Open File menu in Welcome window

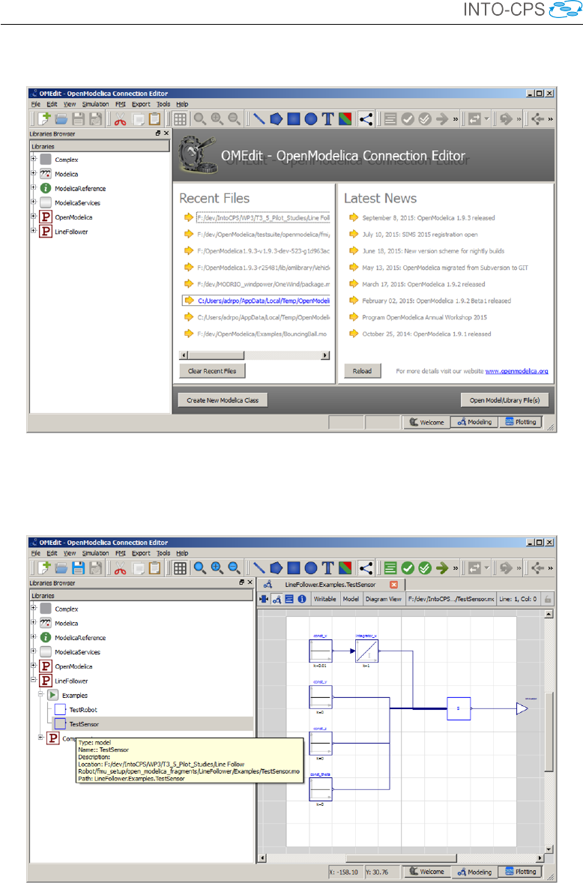click(x=36, y=104)
